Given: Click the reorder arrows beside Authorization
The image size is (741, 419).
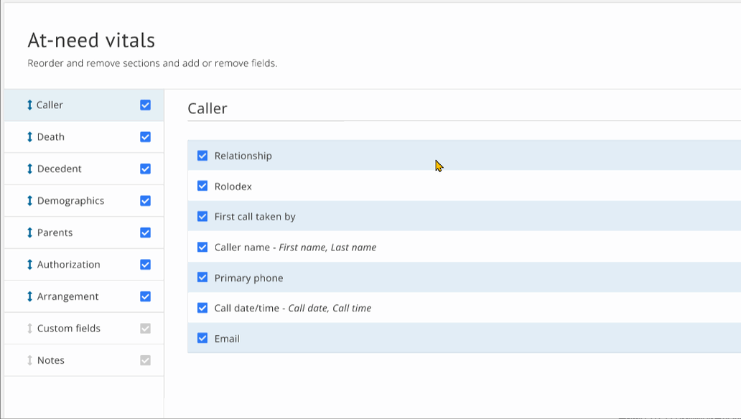Looking at the screenshot, I should [29, 264].
